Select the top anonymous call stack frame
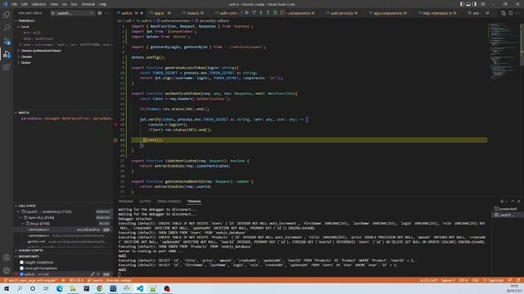Viewport: 524px width, 294px height. click(x=64, y=229)
